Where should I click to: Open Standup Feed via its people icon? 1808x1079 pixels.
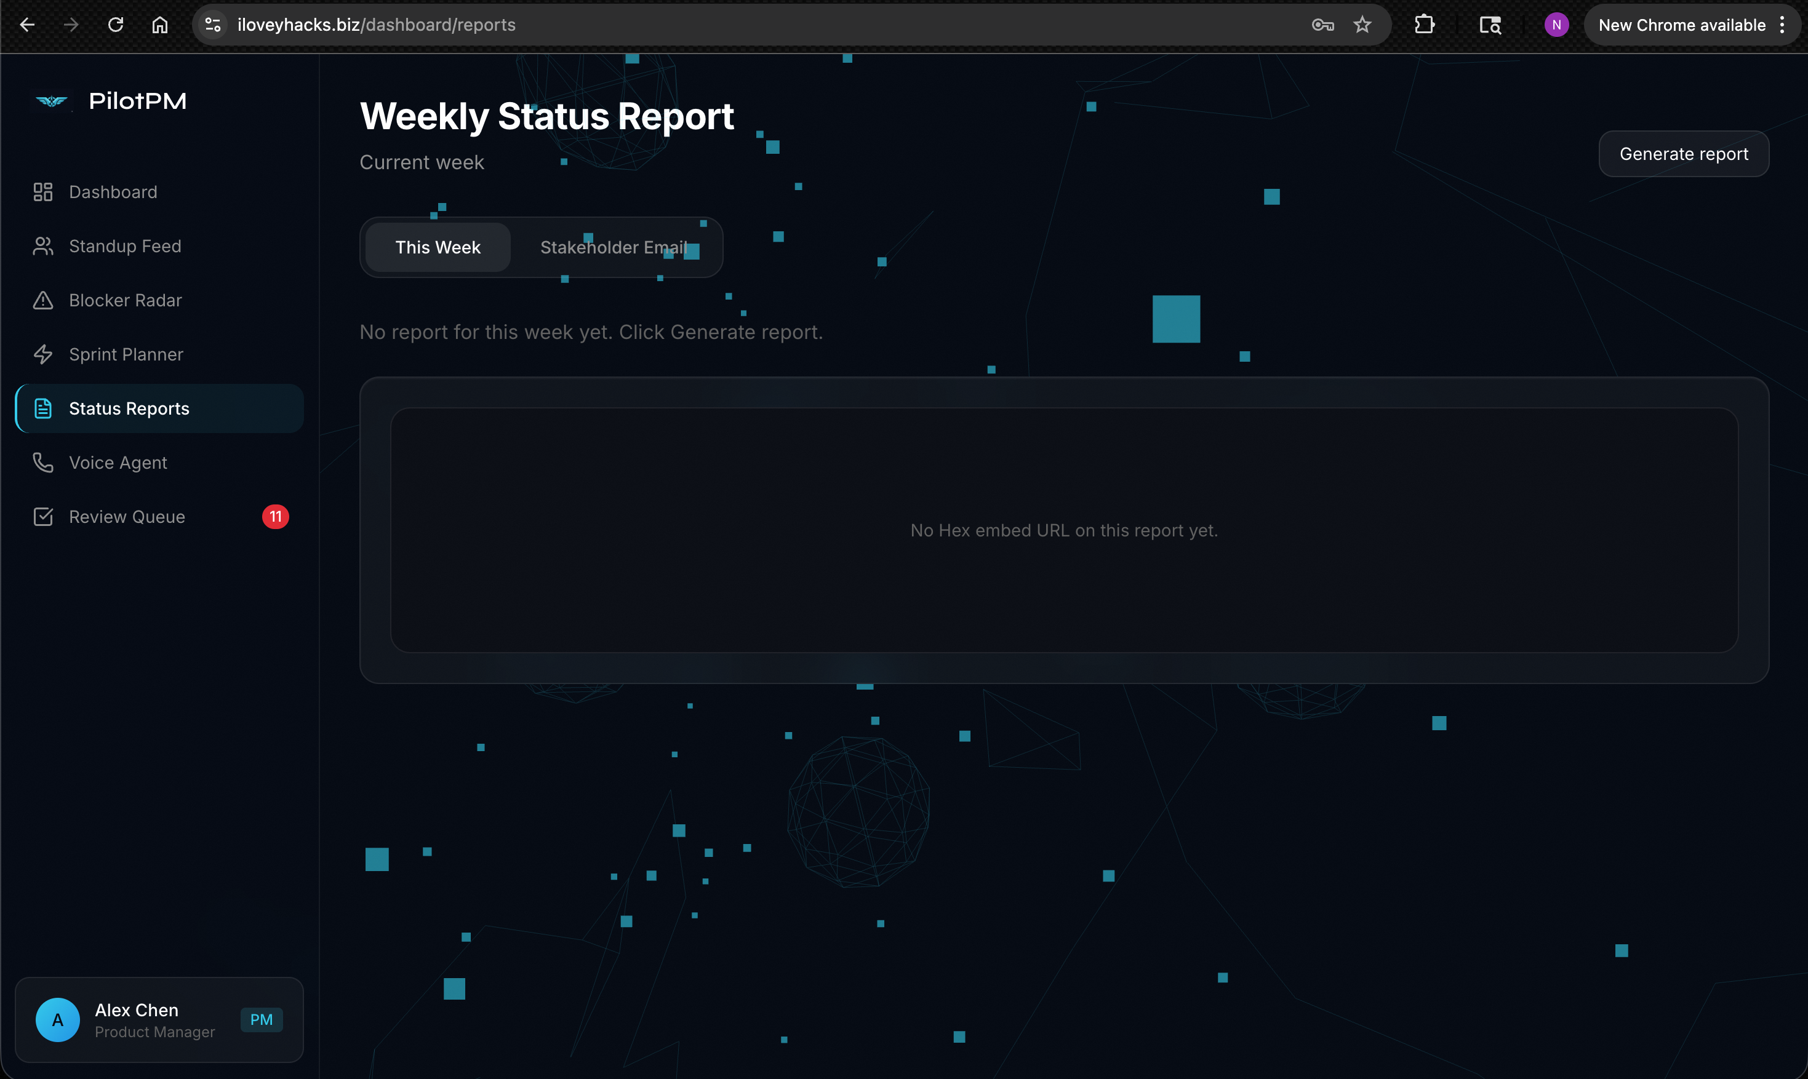pyautogui.click(x=43, y=247)
